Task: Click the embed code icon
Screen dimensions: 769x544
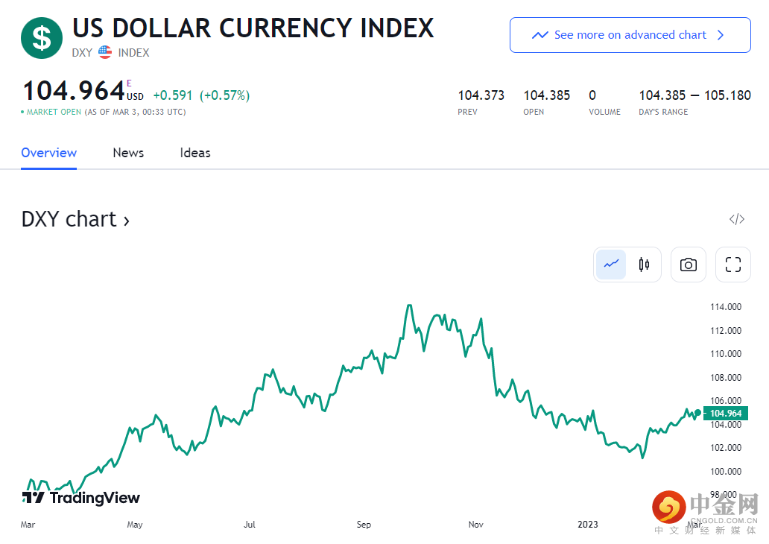Action: [736, 219]
